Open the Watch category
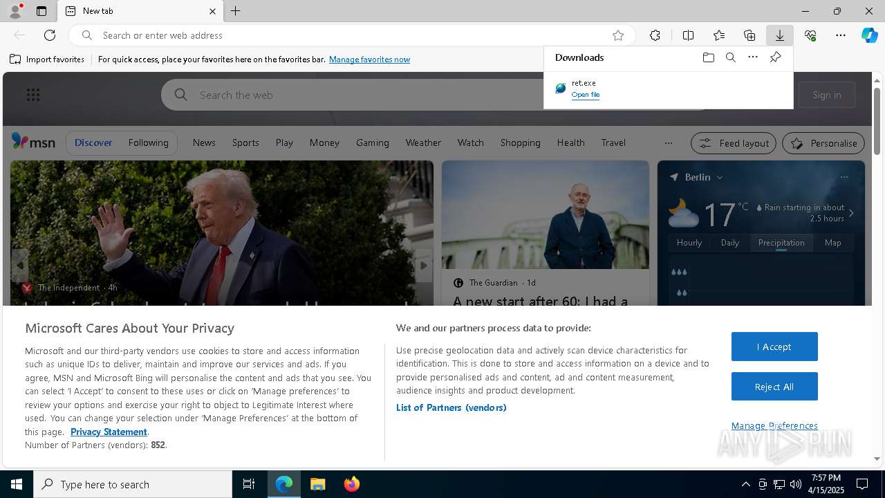The image size is (885, 498). point(470,142)
